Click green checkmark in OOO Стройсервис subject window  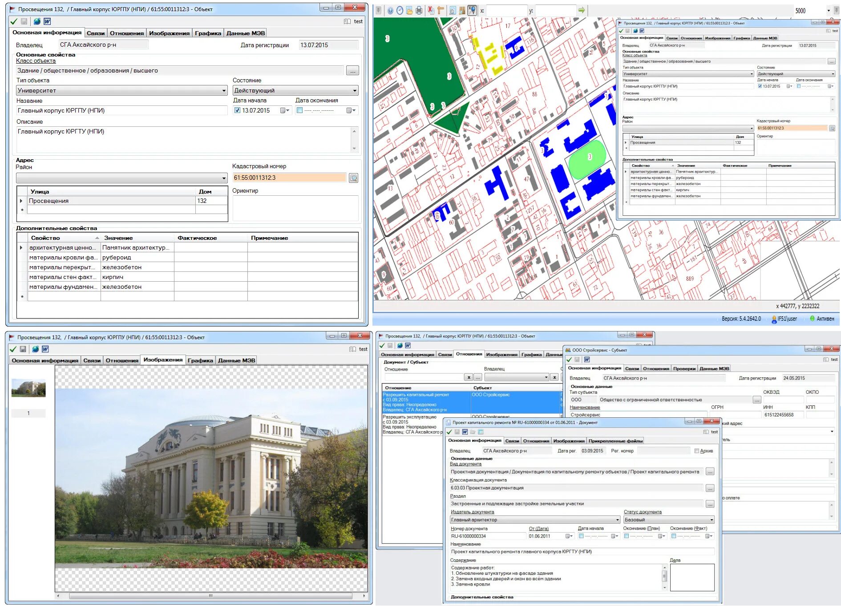(x=569, y=360)
